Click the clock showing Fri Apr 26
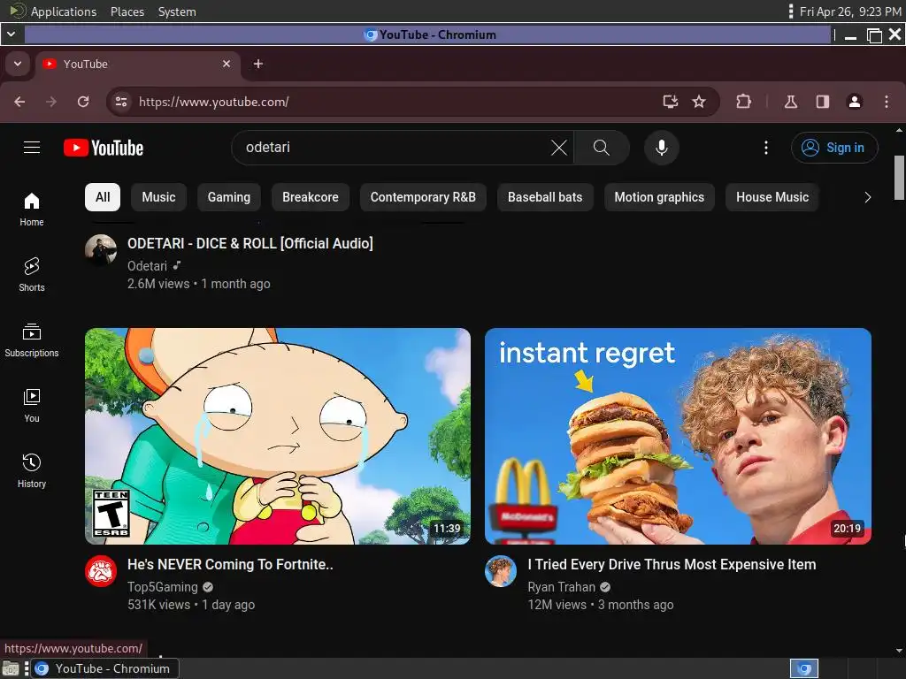Screen dimensions: 906x679 pyautogui.click(x=850, y=11)
